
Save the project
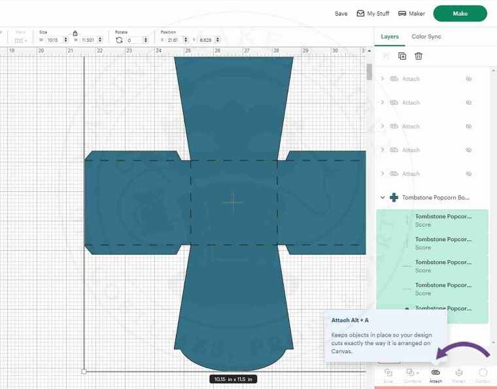(341, 14)
